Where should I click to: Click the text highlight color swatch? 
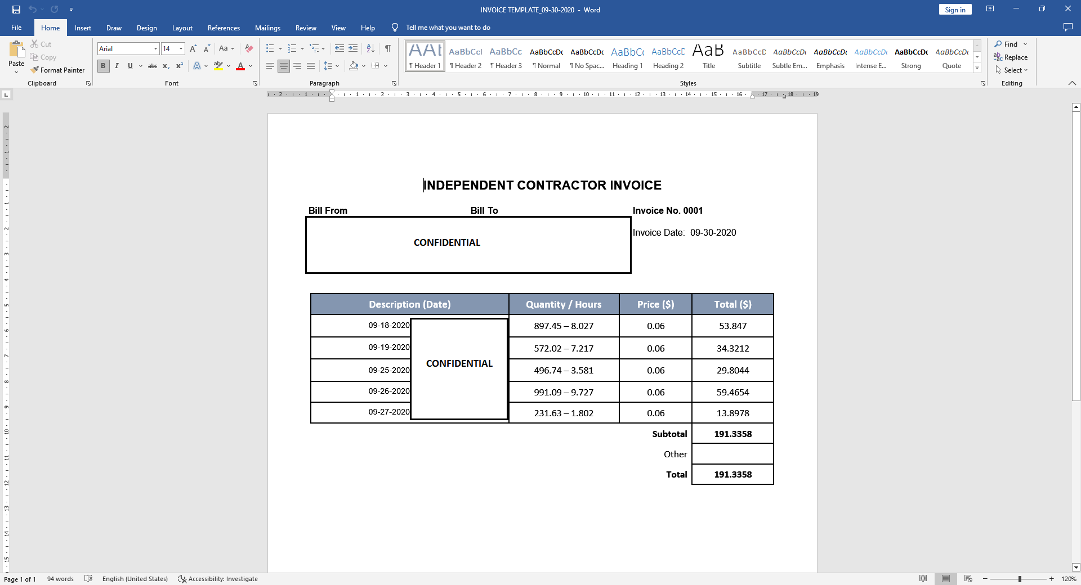(x=218, y=66)
